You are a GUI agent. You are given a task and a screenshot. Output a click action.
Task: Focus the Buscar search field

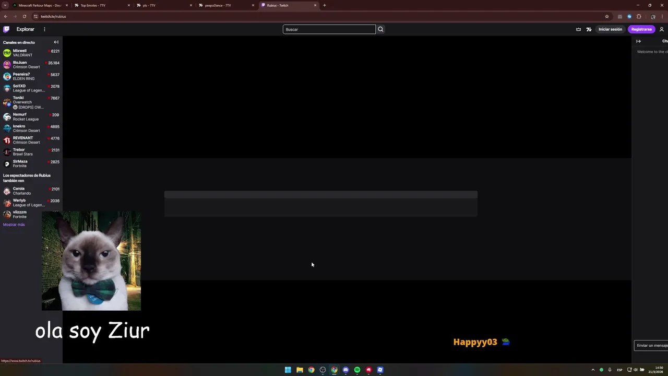(329, 29)
